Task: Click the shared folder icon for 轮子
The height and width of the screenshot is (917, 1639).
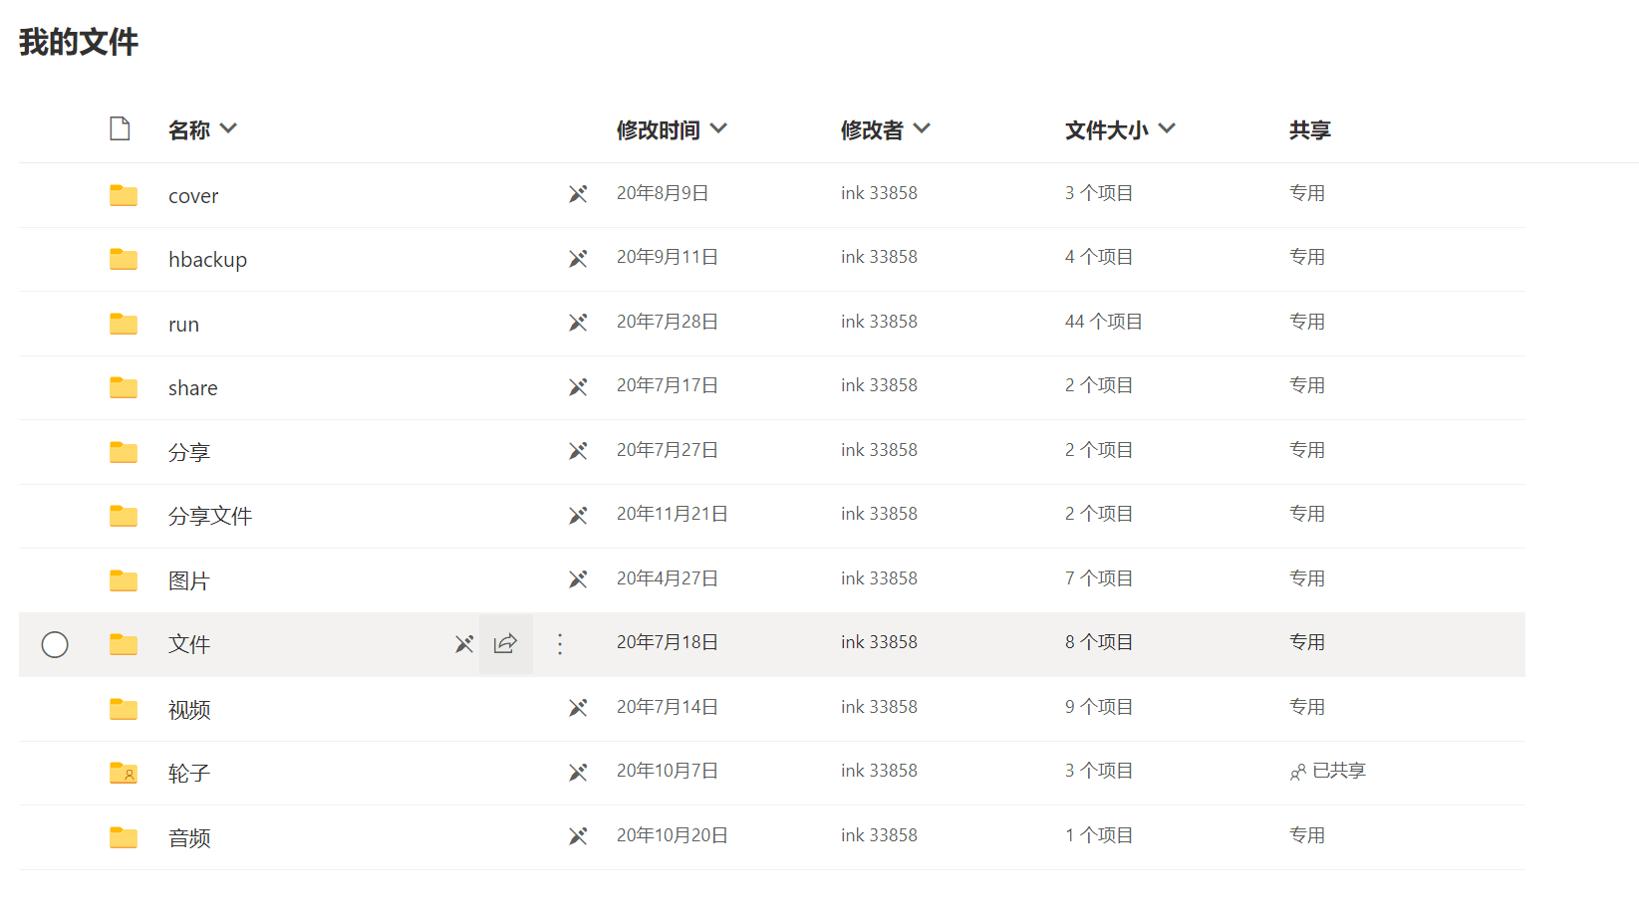Action: click(124, 773)
